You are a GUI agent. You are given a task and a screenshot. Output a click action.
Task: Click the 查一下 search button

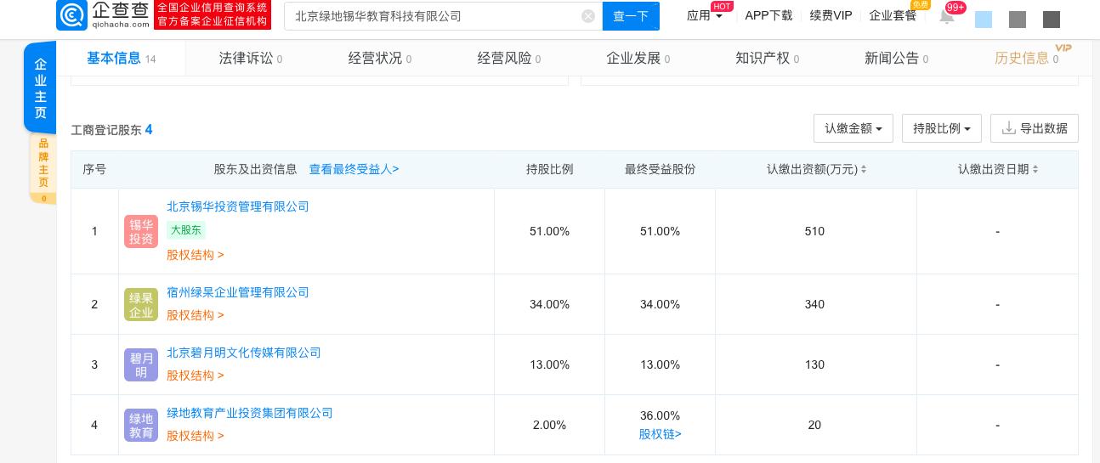point(631,16)
